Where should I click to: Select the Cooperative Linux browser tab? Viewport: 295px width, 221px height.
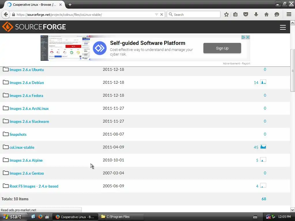[x=34, y=5]
